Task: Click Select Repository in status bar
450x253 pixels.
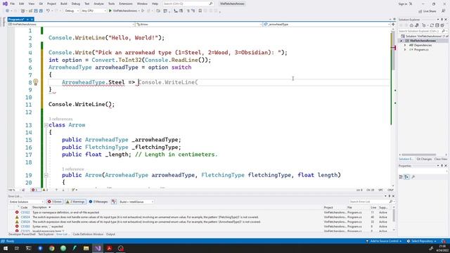Action: 422,241
